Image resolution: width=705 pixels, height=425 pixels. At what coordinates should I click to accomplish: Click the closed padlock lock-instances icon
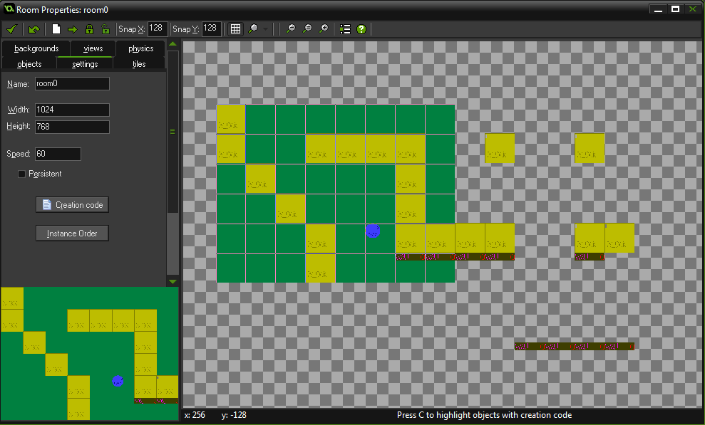(89, 29)
